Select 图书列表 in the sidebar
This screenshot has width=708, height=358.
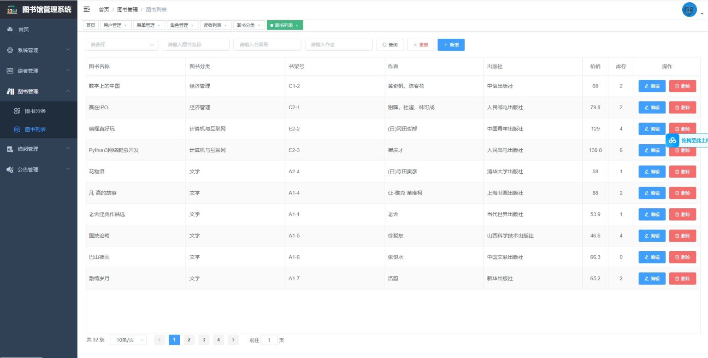(35, 129)
